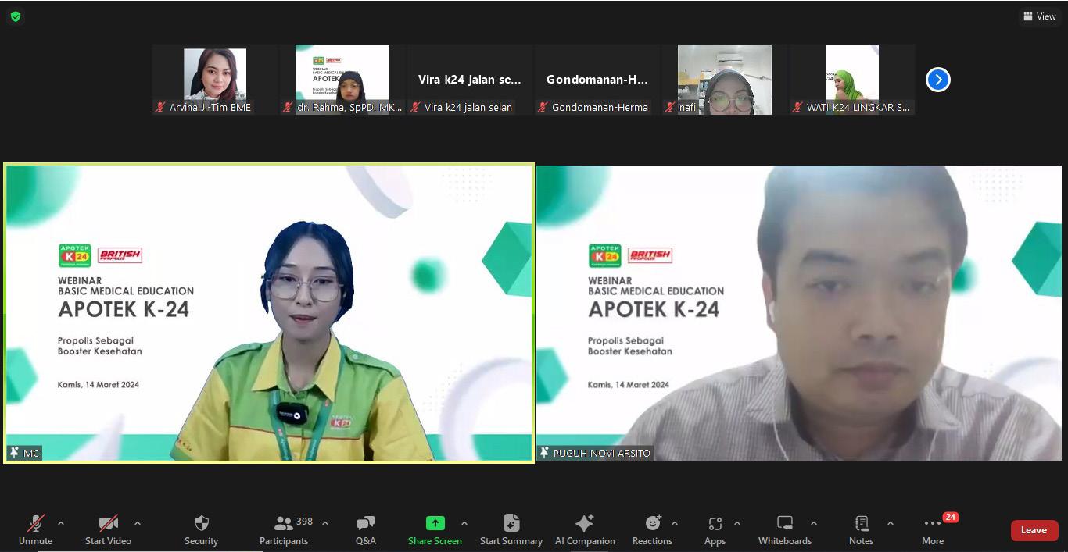The width and height of the screenshot is (1068, 552).
Task: Show next page of participant thumbnails
Action: (938, 80)
